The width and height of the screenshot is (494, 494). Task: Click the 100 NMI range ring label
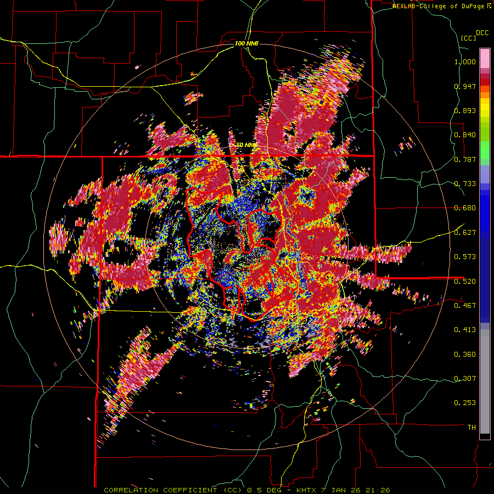click(x=246, y=43)
